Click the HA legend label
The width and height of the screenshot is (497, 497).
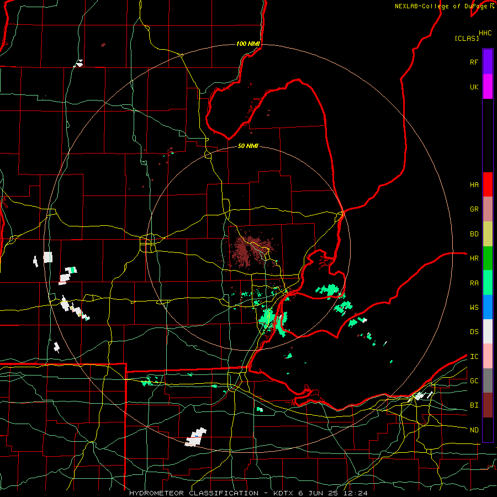474,184
